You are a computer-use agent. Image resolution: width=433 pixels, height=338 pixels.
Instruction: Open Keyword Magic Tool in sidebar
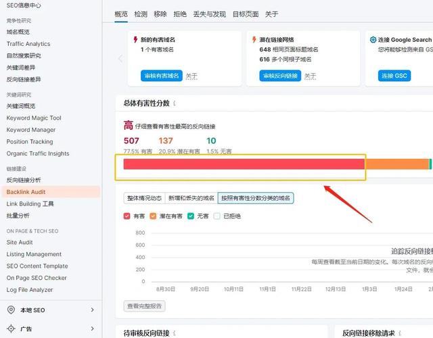(34, 118)
